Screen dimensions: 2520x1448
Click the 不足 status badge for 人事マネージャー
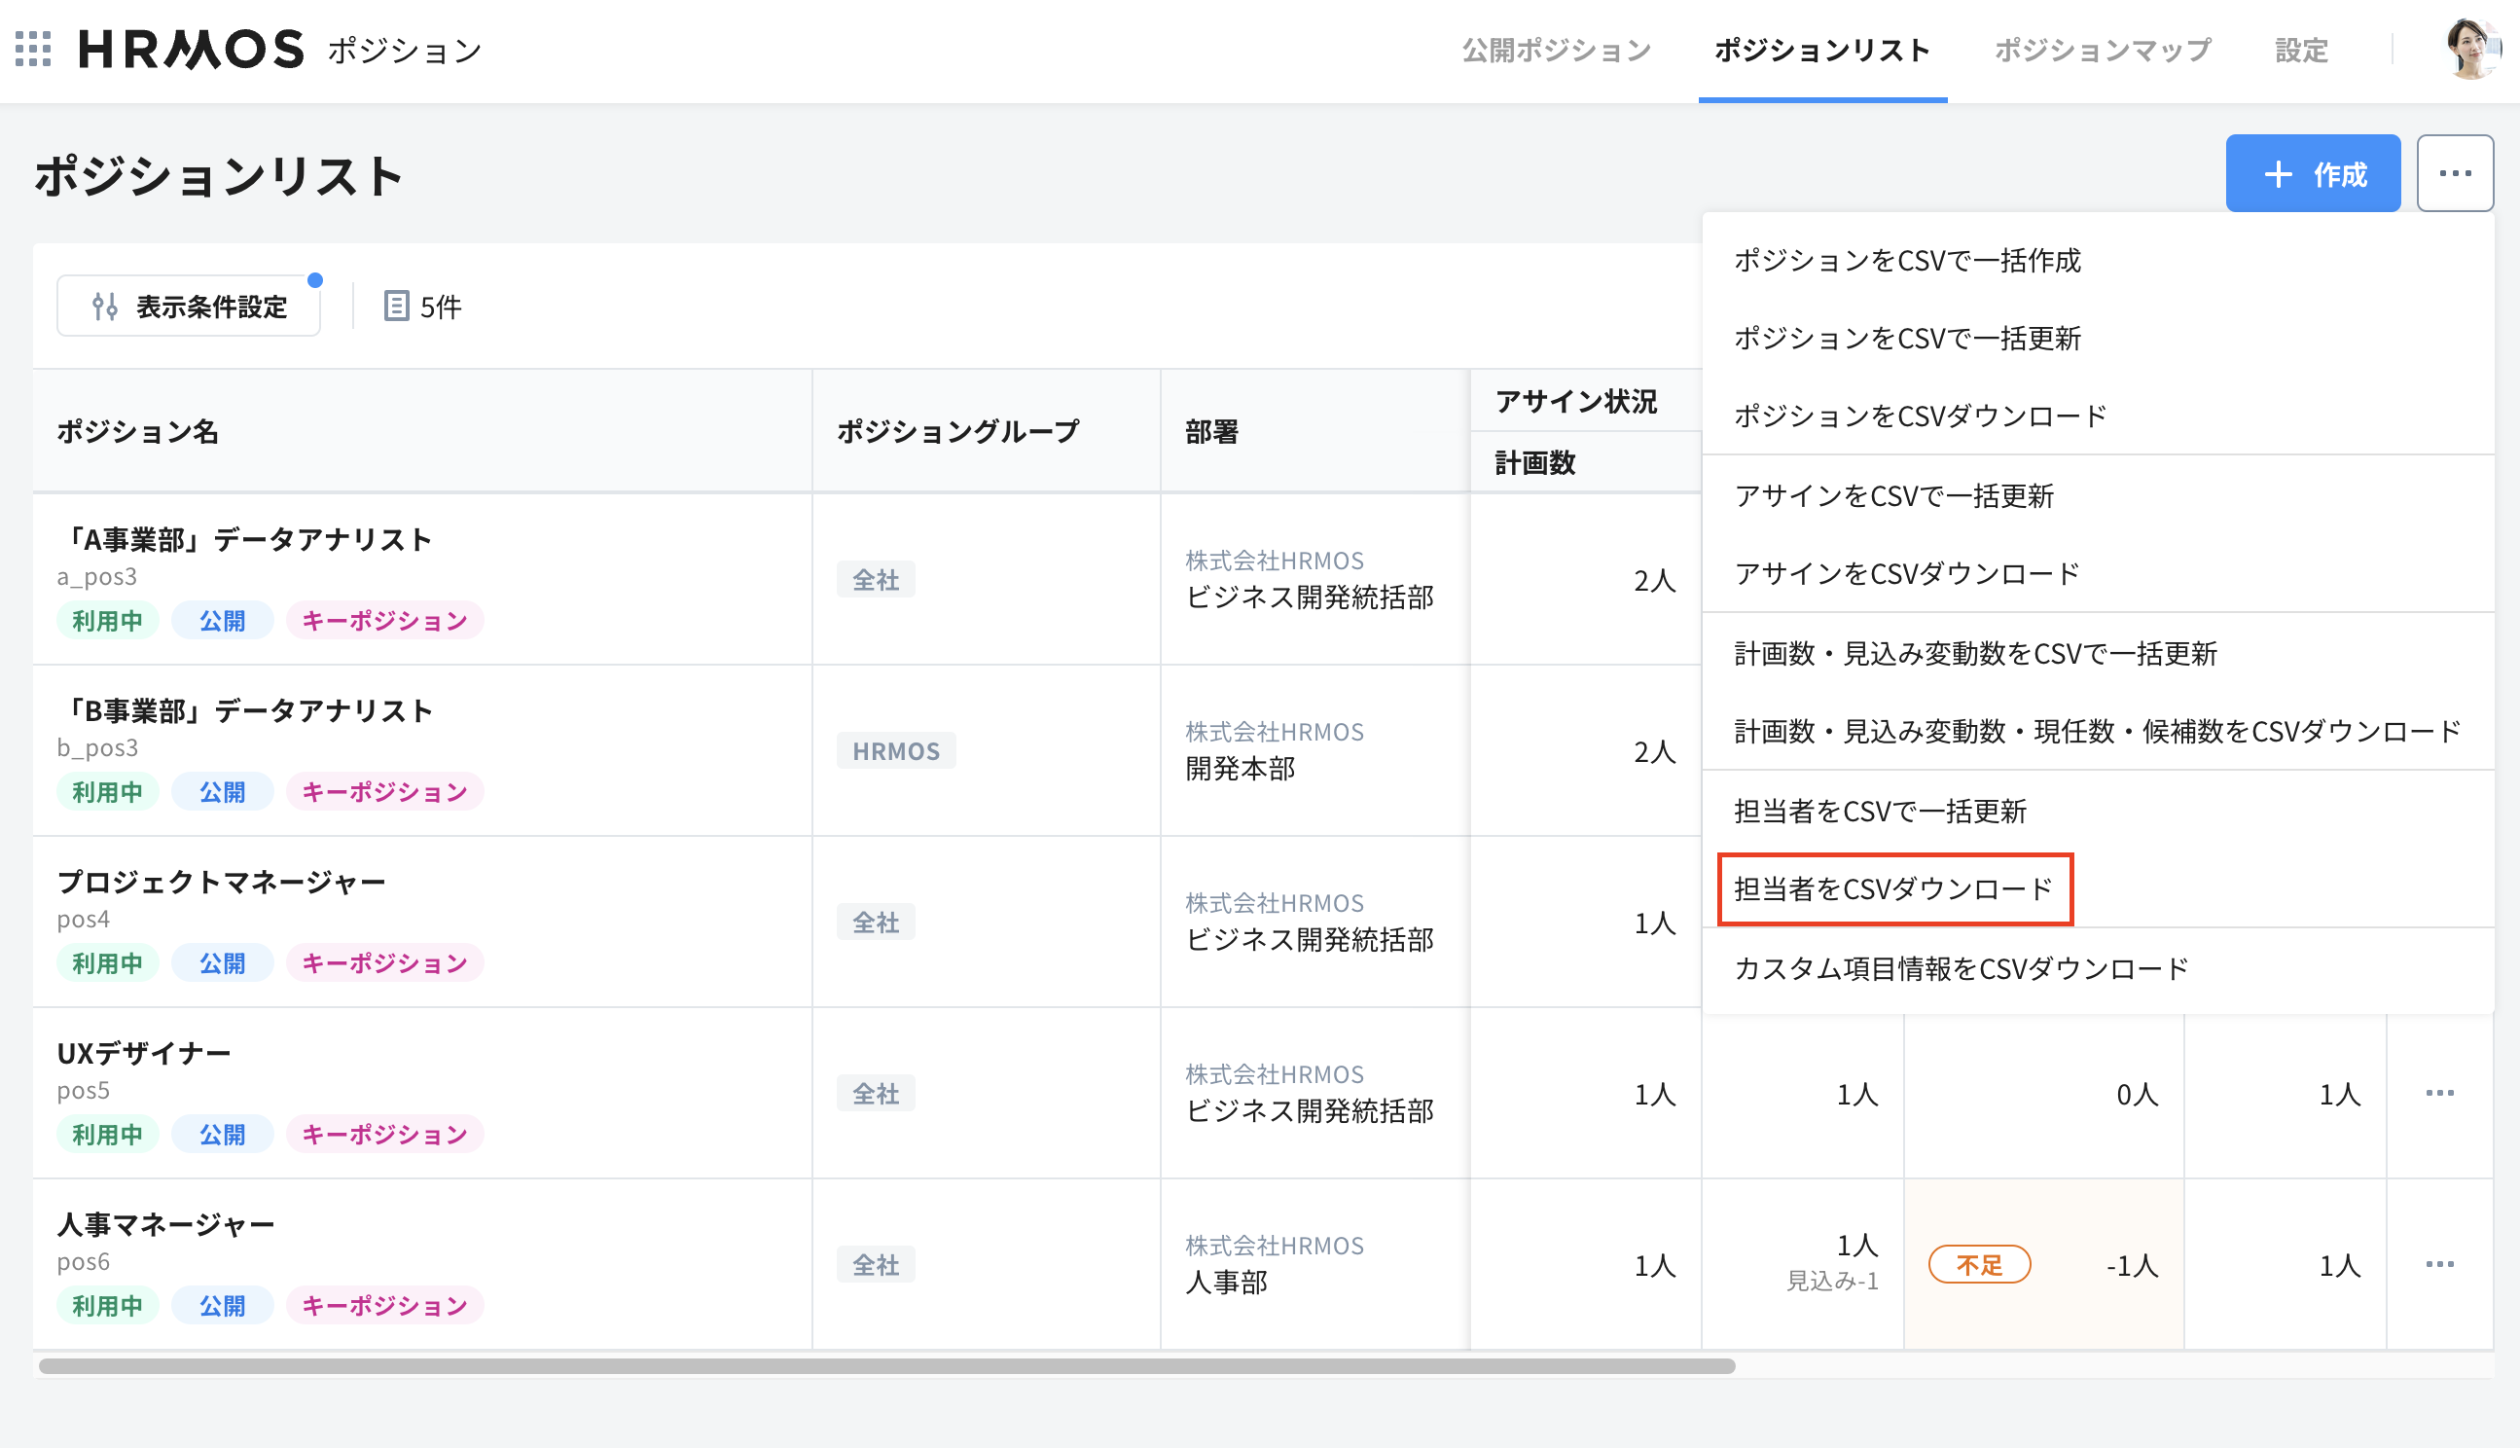coord(1978,1264)
